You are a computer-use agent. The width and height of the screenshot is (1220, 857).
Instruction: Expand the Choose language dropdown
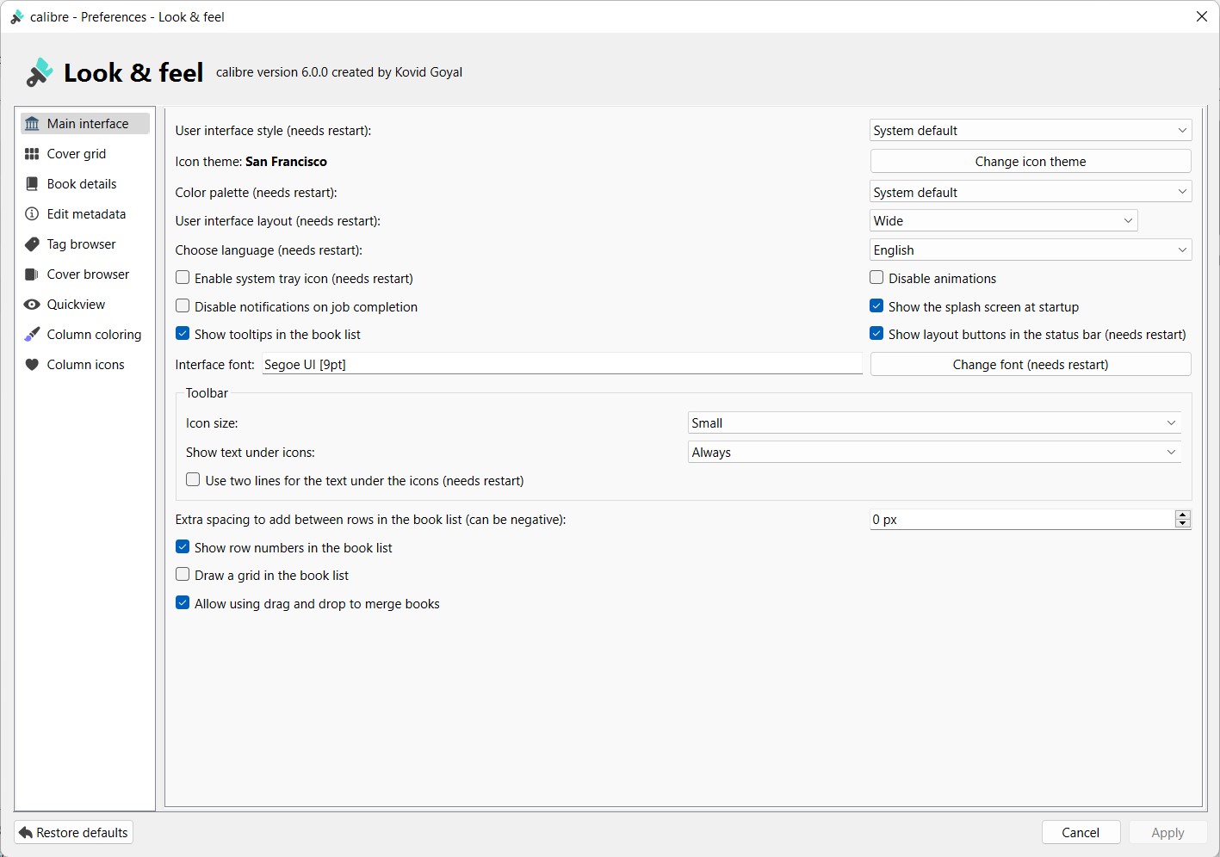point(1030,250)
